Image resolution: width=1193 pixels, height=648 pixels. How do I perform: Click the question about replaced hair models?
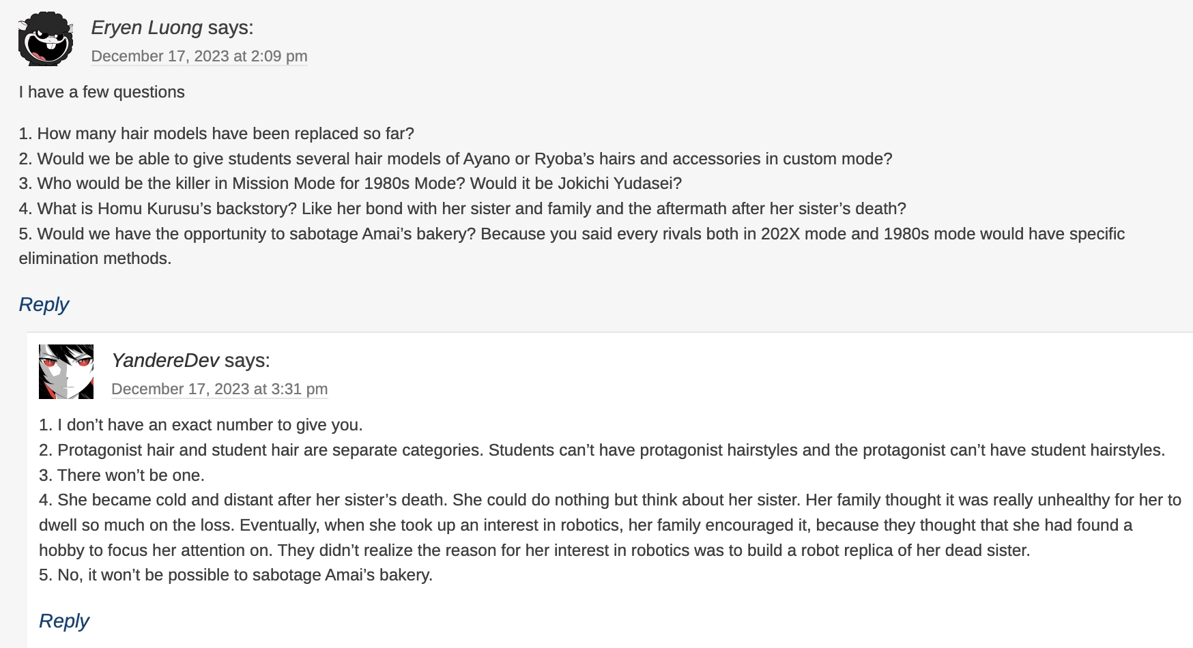tap(217, 134)
